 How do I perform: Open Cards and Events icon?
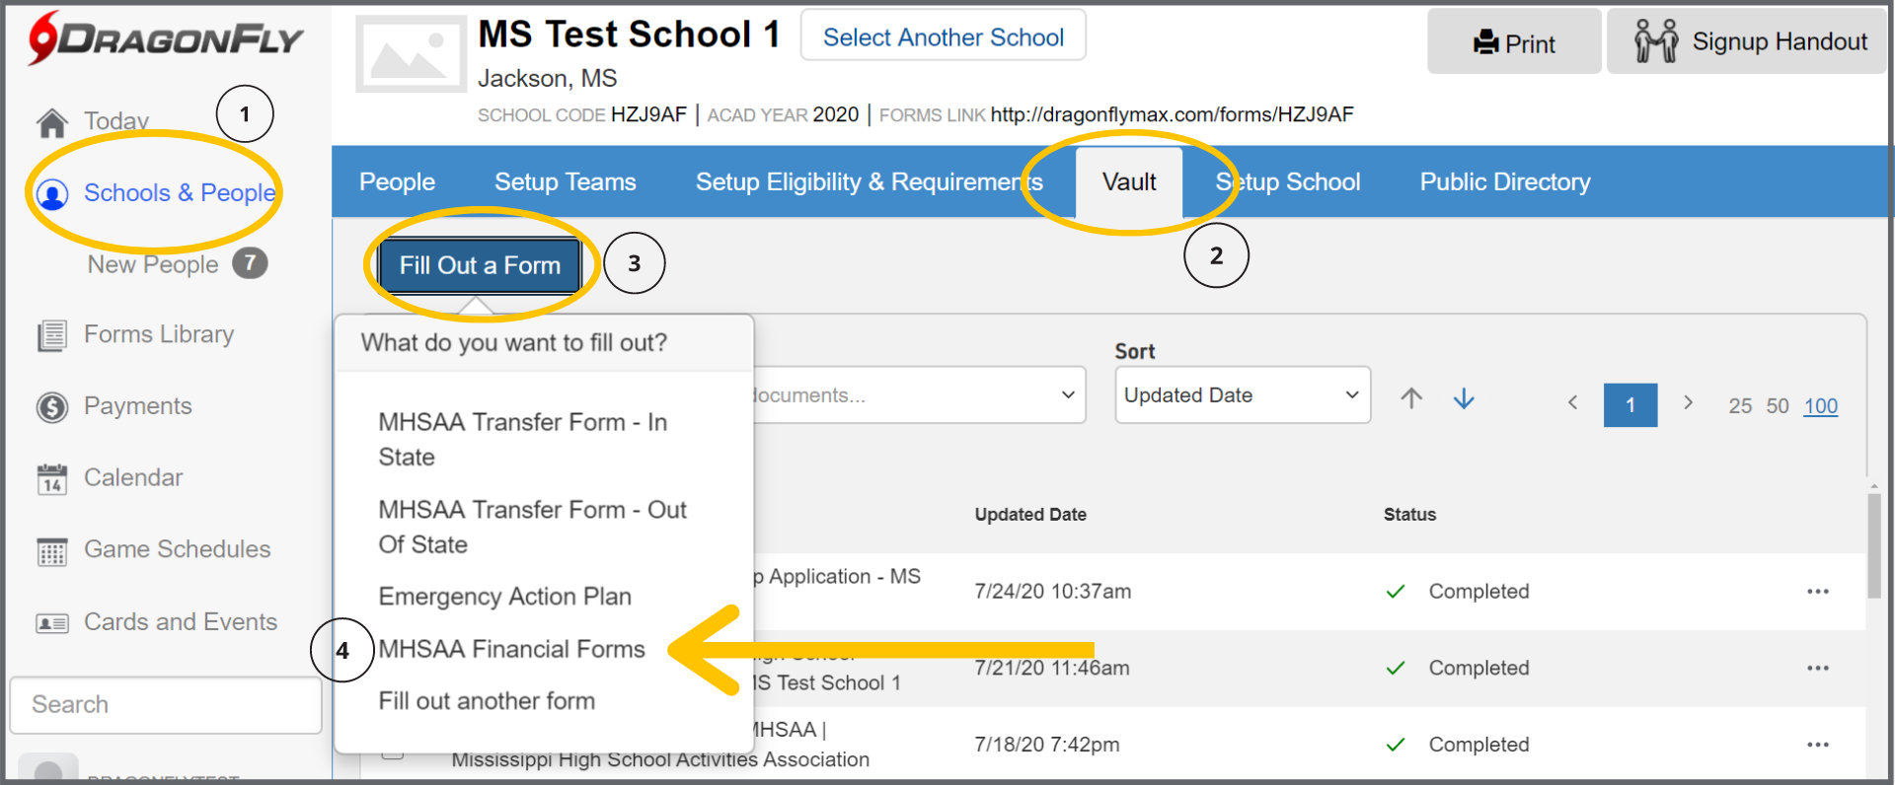(52, 623)
